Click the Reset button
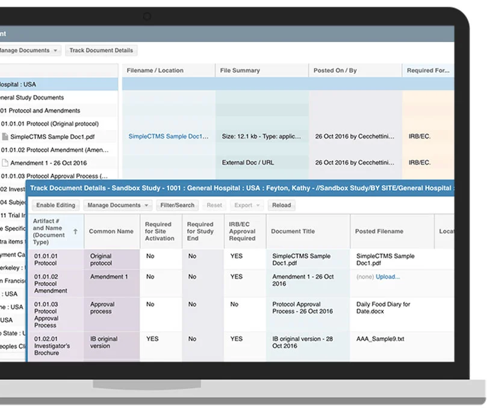Image resolution: width=487 pixels, height=408 pixels. coord(214,205)
